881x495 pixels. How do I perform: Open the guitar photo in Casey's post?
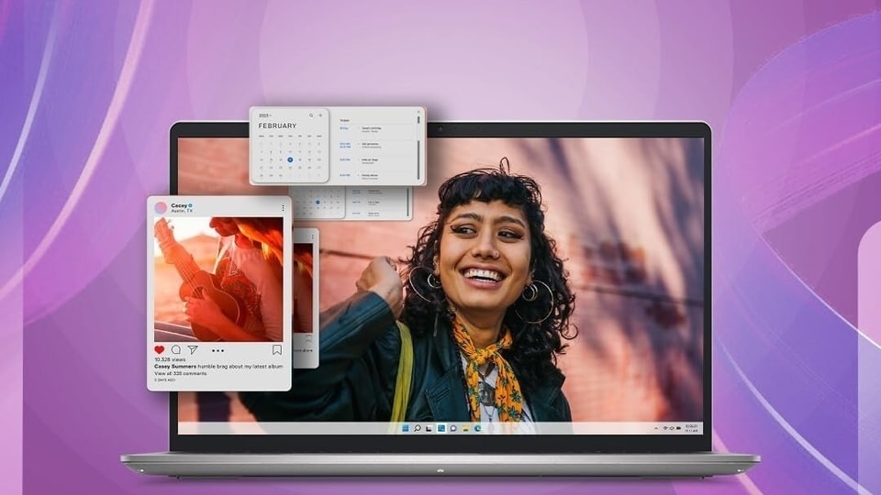(218, 279)
